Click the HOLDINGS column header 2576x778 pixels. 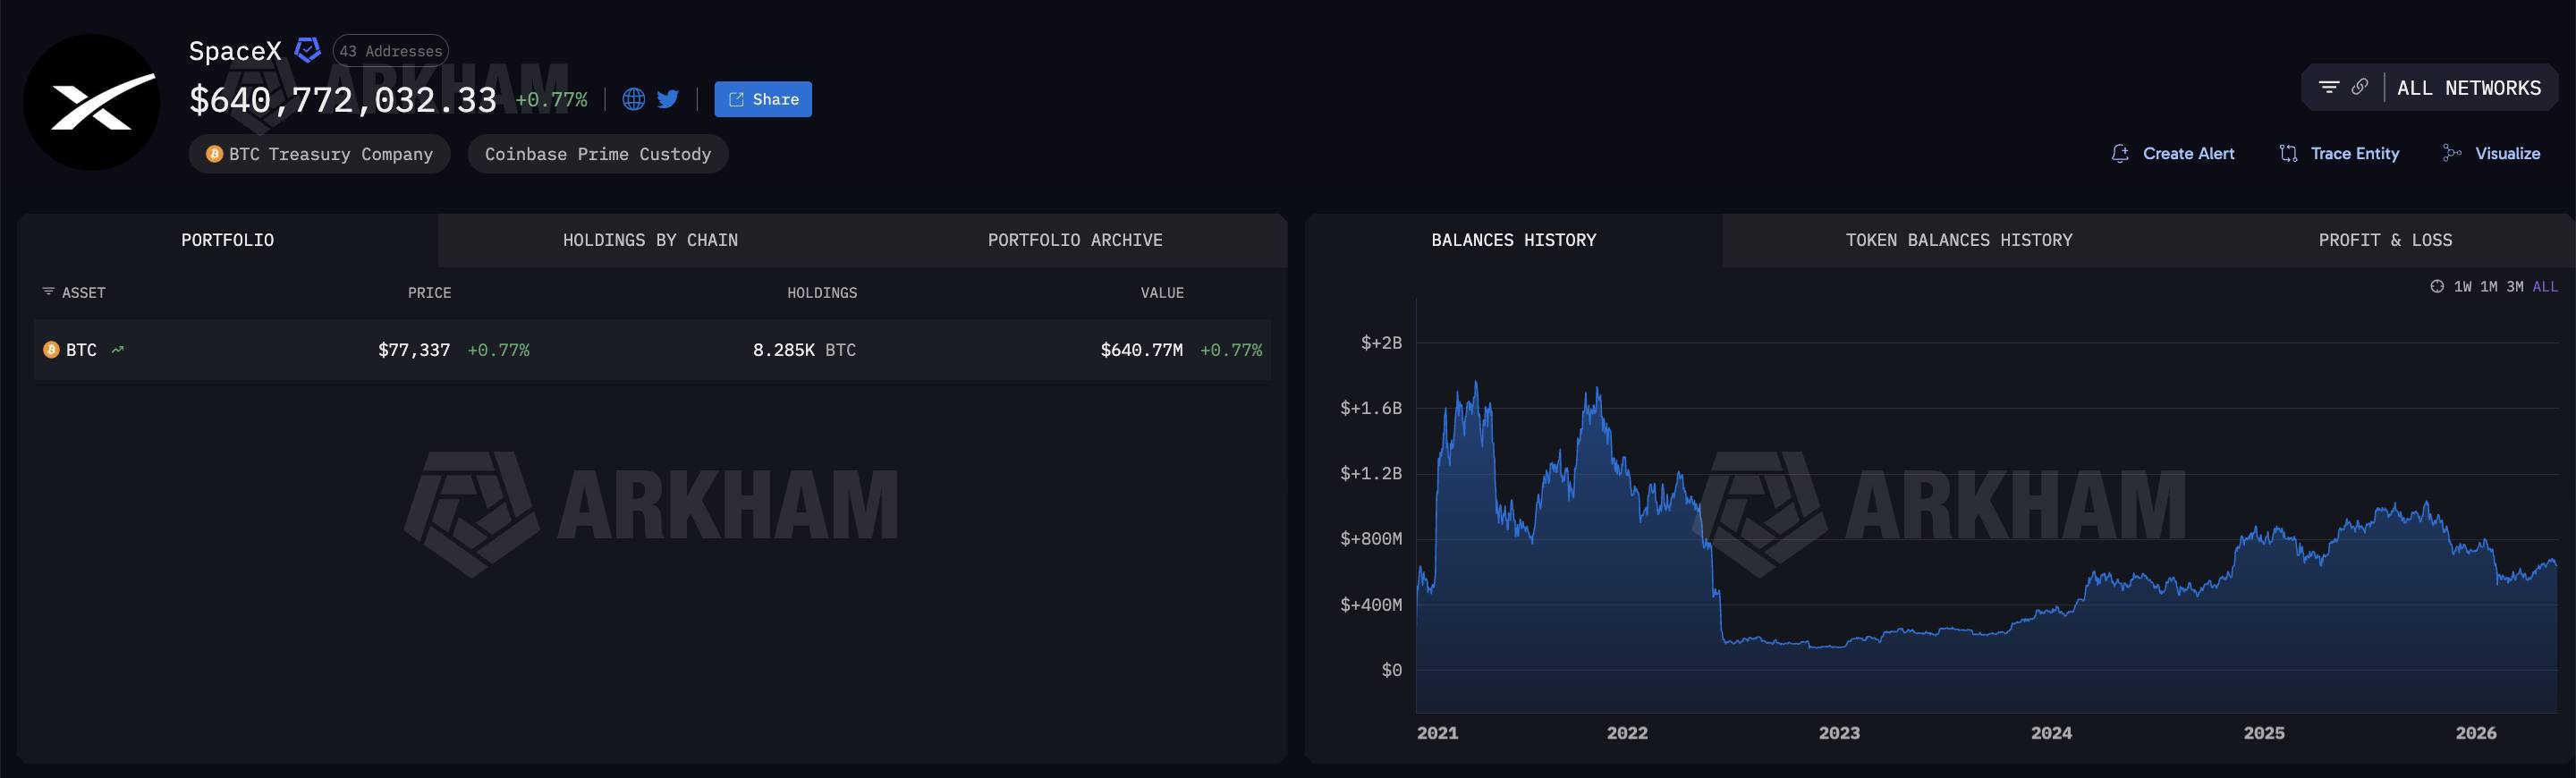point(822,293)
